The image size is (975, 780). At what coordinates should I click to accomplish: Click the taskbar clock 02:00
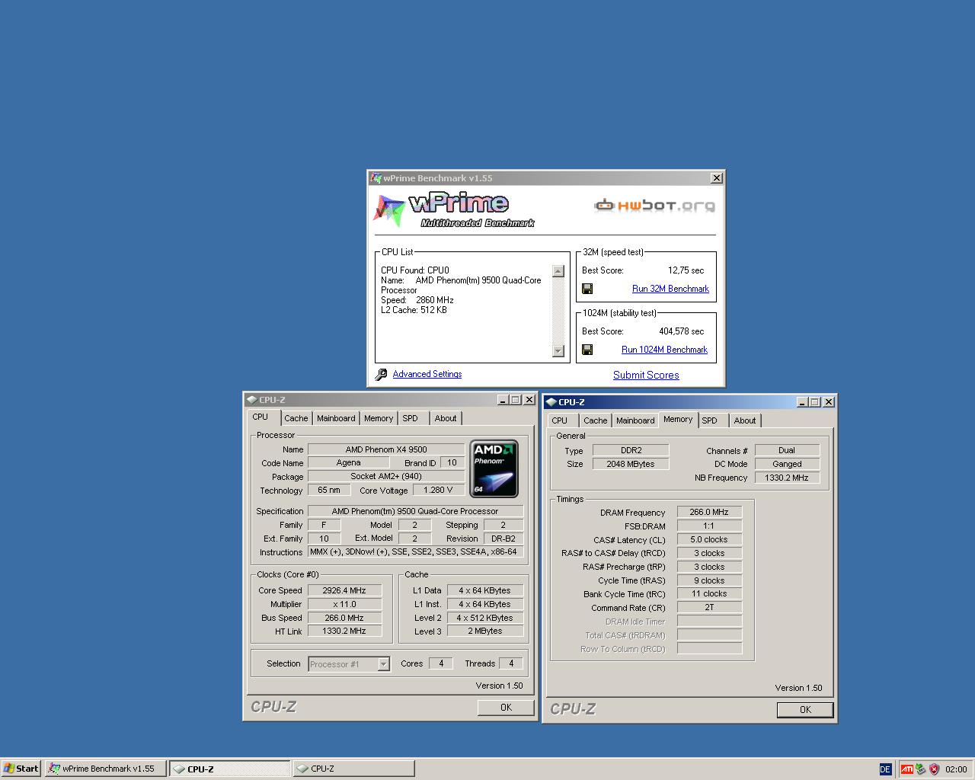pyautogui.click(x=956, y=769)
